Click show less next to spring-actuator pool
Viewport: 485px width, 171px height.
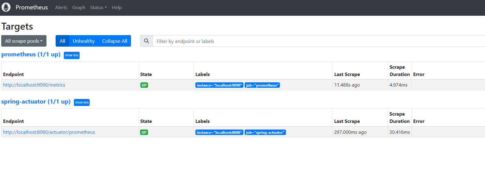pyautogui.click(x=82, y=102)
